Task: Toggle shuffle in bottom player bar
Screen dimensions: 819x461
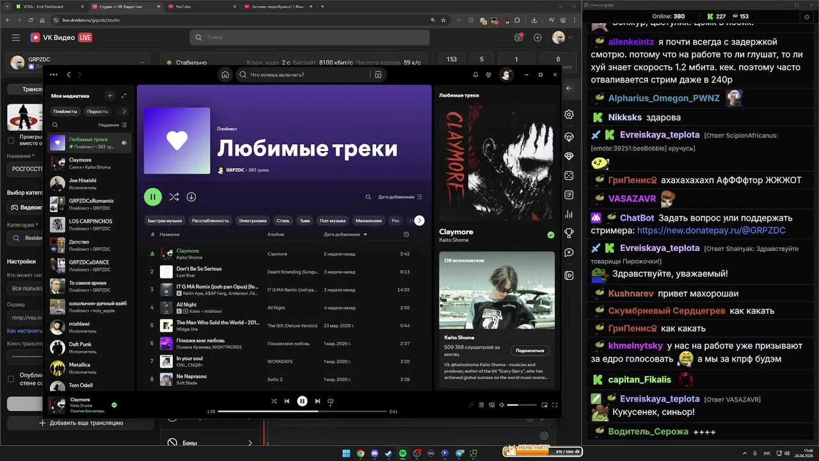Action: tap(274, 401)
